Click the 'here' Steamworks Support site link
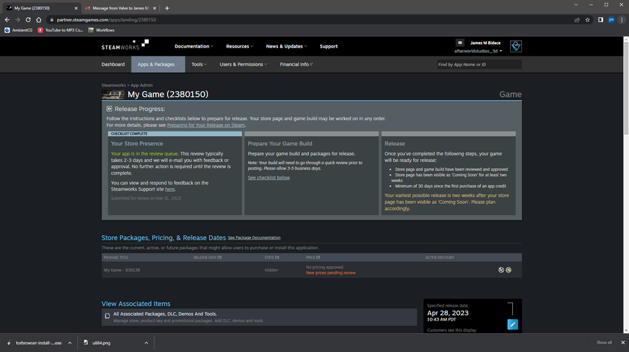Viewport: 629px width, 352px height. click(170, 189)
